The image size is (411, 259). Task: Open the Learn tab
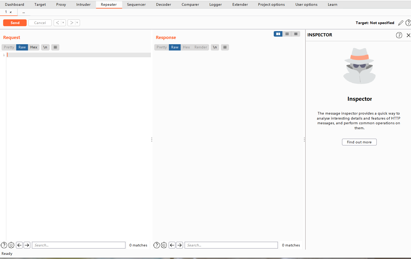[x=333, y=4]
